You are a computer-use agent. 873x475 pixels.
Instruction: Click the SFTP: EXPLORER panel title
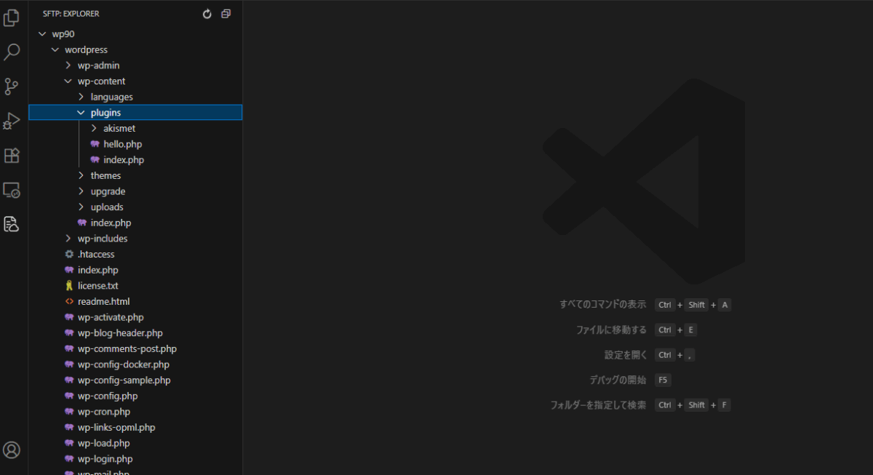pos(71,14)
